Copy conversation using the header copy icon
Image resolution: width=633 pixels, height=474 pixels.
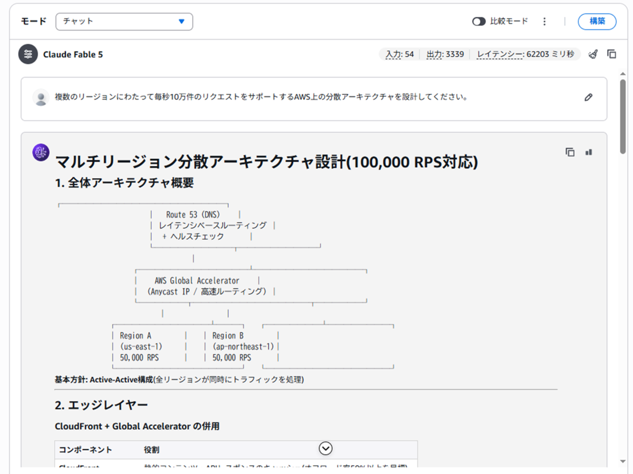pos(612,54)
